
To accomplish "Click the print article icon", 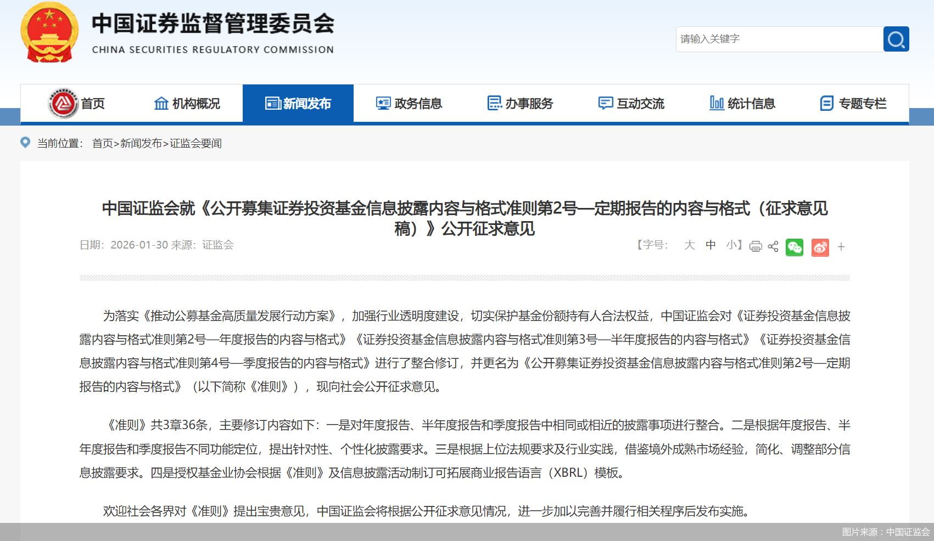I will coord(756,247).
